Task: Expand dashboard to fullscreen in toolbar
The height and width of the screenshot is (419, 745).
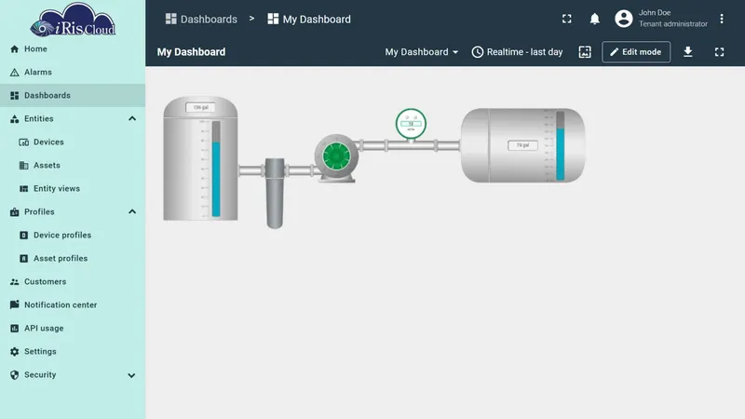Action: [x=719, y=52]
